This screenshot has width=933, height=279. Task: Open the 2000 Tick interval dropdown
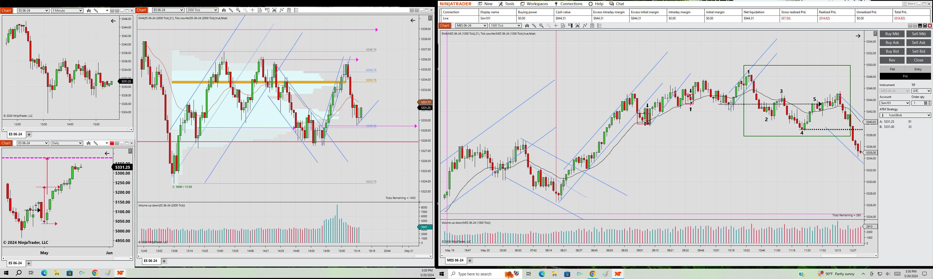pos(202,10)
